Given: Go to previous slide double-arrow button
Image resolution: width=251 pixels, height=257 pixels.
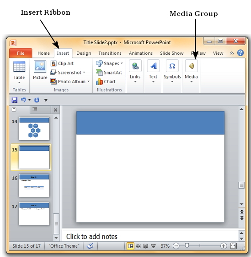Looking at the screenshot, I should tap(242, 212).
